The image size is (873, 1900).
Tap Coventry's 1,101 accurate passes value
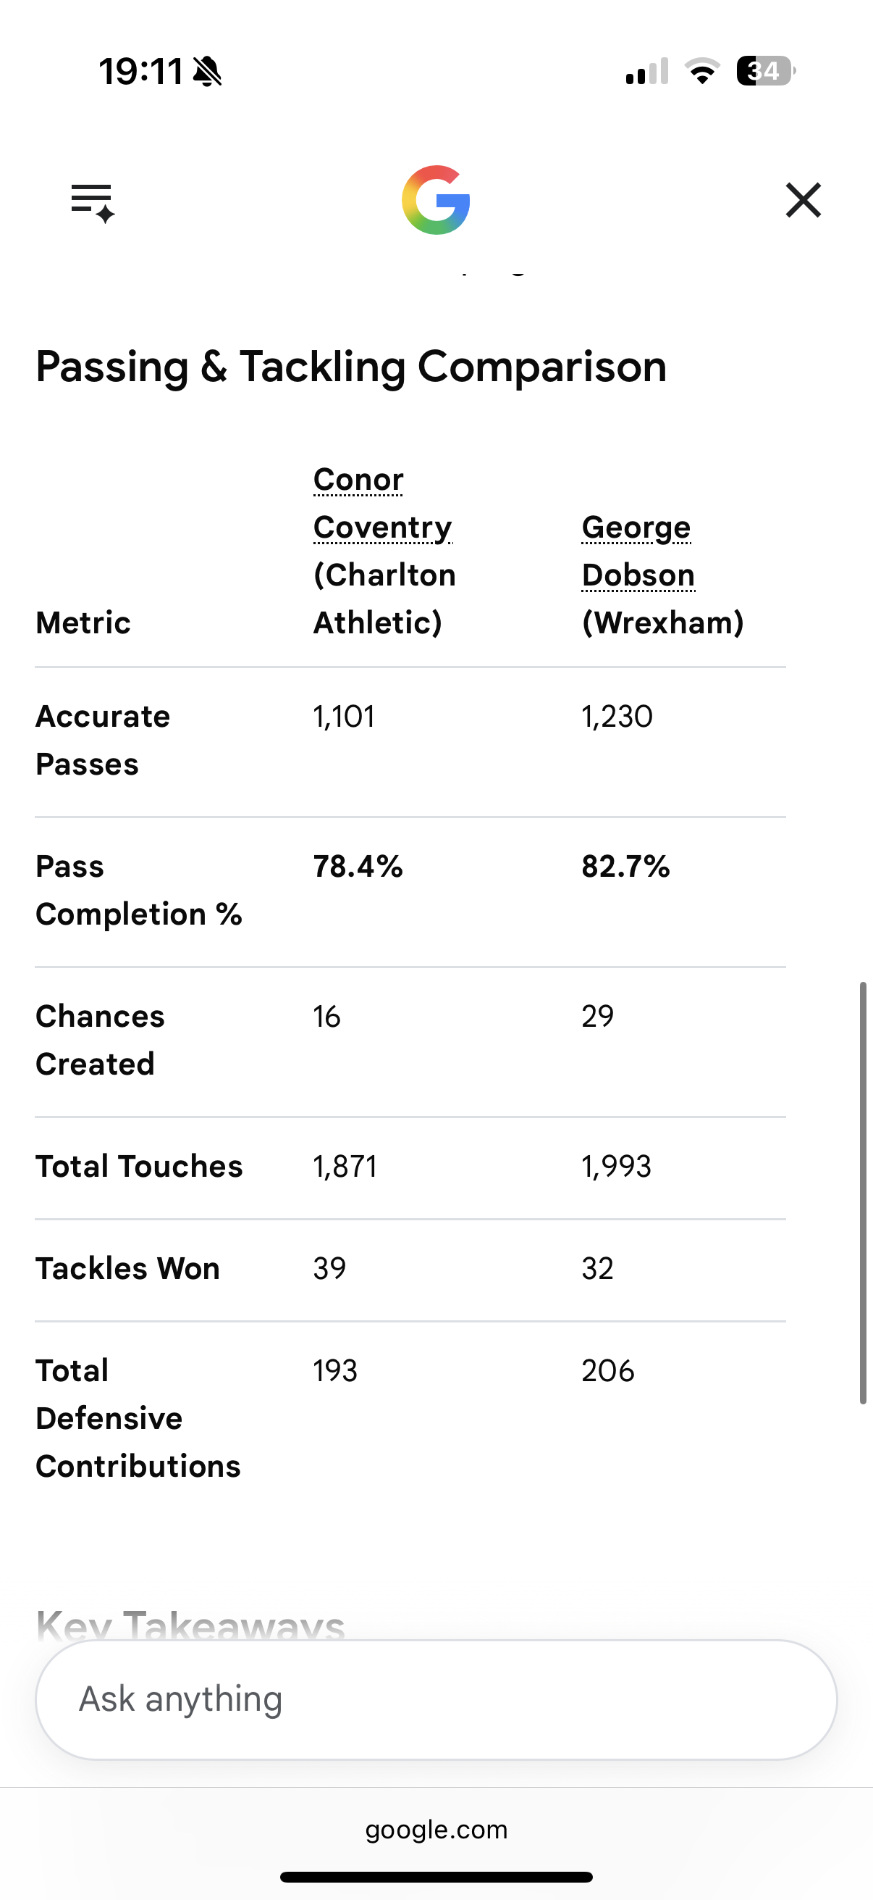344,717
